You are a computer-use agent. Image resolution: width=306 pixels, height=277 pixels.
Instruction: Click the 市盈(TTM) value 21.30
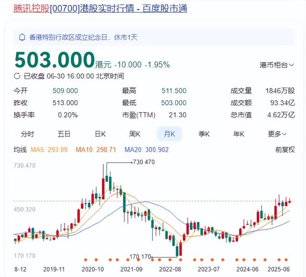coord(177,115)
